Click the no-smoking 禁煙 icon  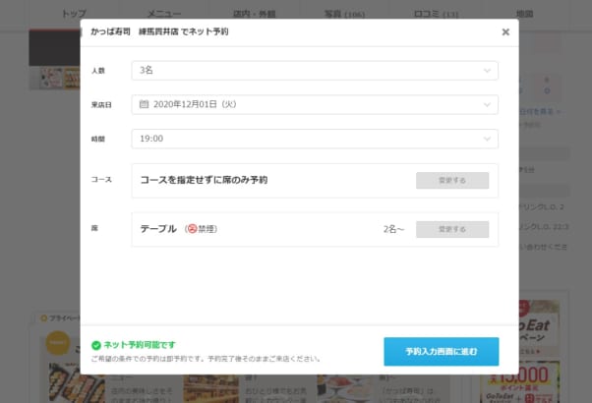(x=193, y=229)
